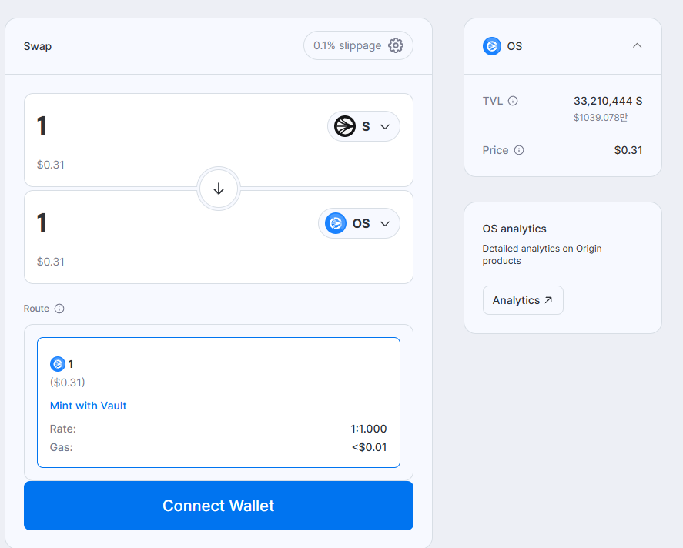Click the ($0.31) value in route card
683x548 pixels.
point(68,383)
